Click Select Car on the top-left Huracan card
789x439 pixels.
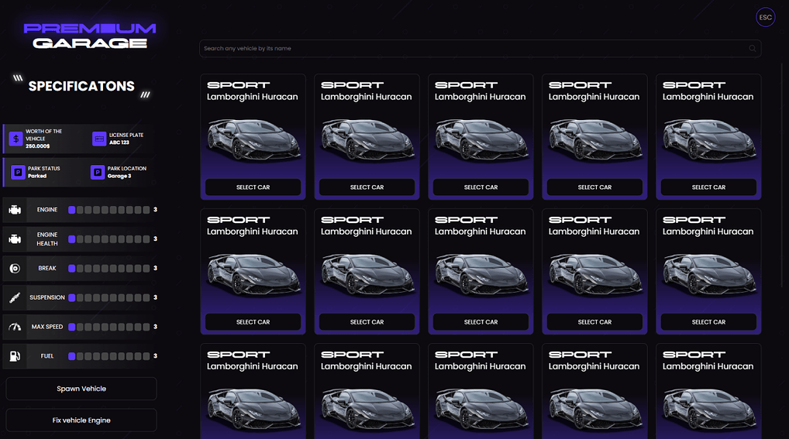[x=253, y=187]
